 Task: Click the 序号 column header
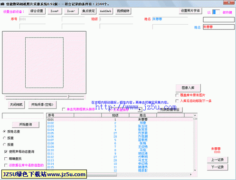coord(60,115)
